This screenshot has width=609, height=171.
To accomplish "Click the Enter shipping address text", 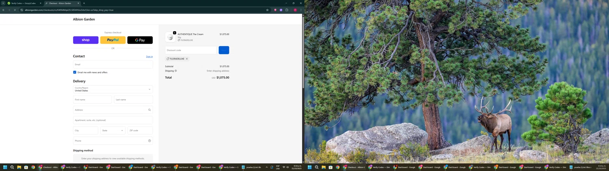I will [218, 71].
